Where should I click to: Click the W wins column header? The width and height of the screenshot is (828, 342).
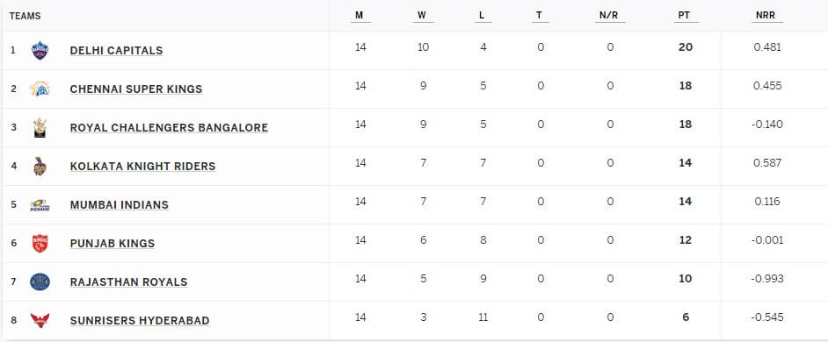[x=421, y=16]
